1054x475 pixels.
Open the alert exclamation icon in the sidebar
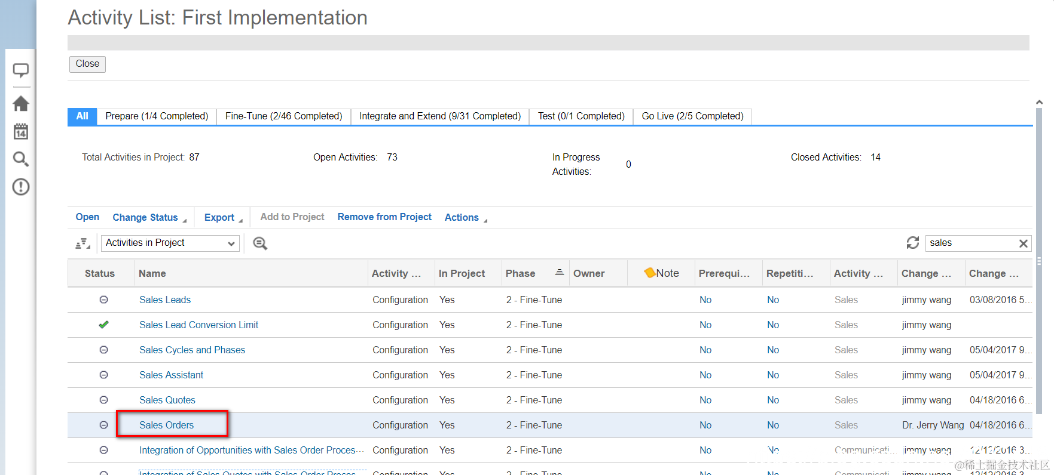21,187
